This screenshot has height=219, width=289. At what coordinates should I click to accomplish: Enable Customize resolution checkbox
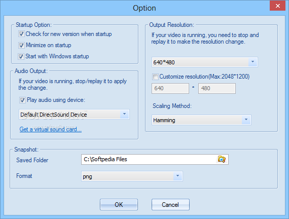(x=155, y=77)
